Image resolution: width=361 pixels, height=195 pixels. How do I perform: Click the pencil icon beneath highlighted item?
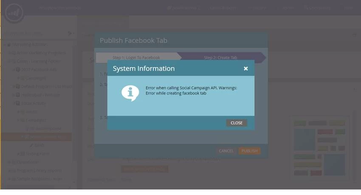pyautogui.click(x=31, y=145)
